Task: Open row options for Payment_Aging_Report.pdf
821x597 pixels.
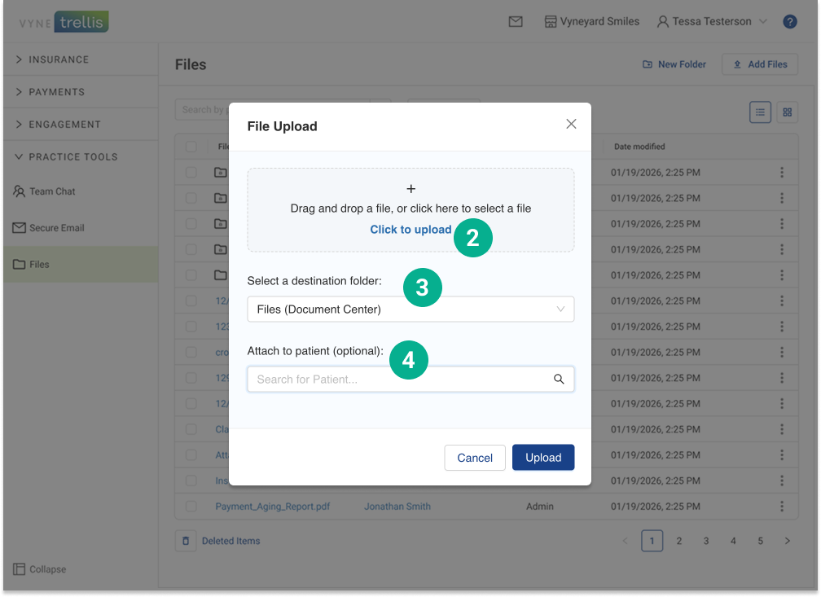Action: 782,507
